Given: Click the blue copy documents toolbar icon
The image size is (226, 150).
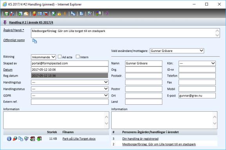Looking at the screenshot, I should coord(73,14).
